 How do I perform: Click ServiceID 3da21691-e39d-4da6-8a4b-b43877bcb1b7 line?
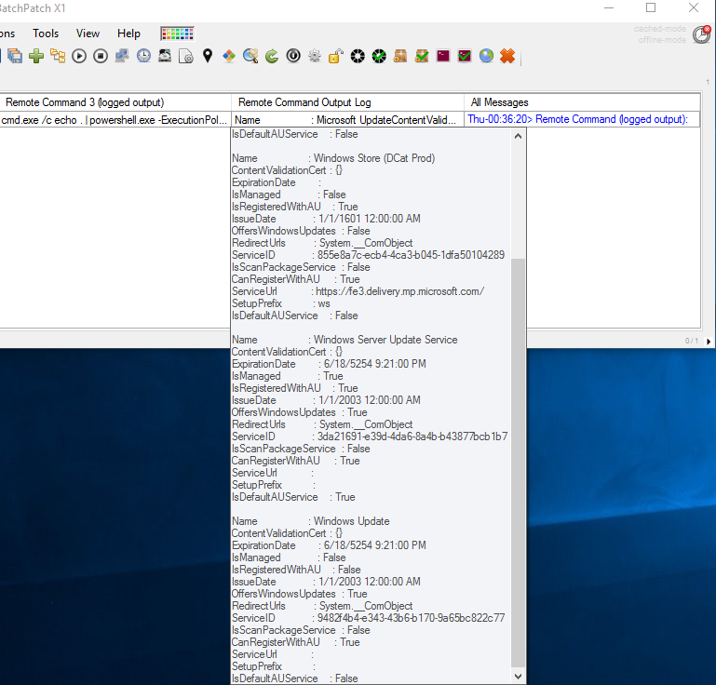click(370, 437)
